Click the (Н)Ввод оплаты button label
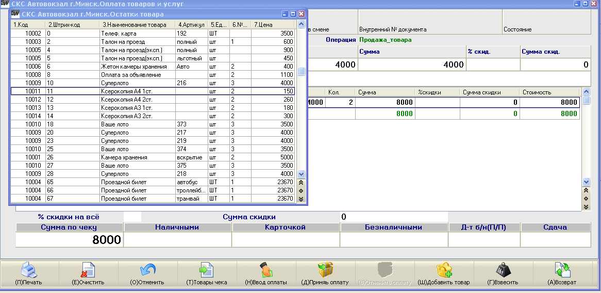This screenshot has width=601, height=293. (x=266, y=282)
